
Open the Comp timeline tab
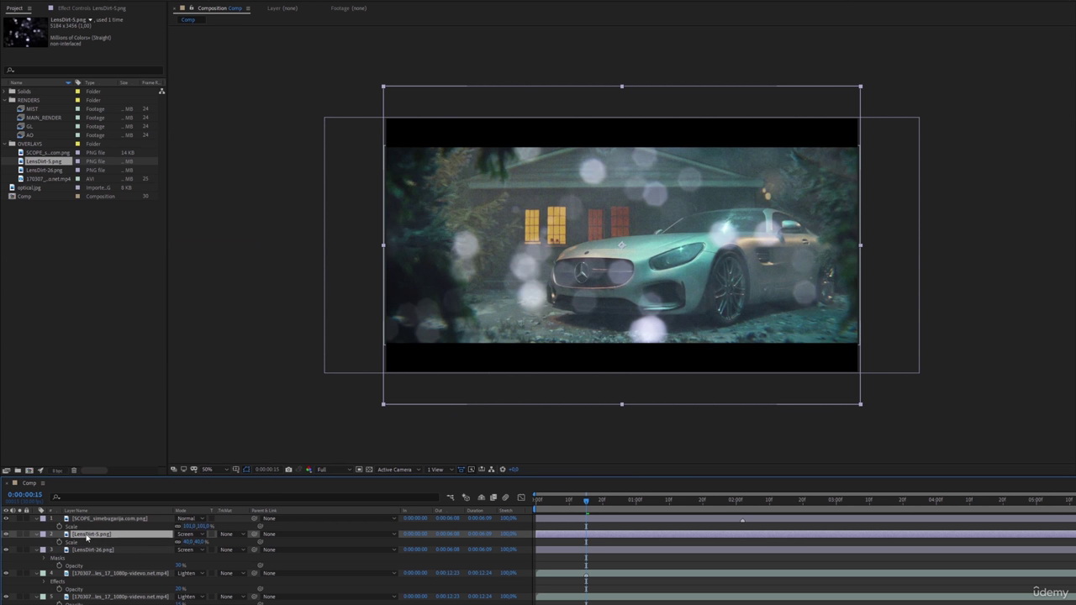tap(29, 483)
